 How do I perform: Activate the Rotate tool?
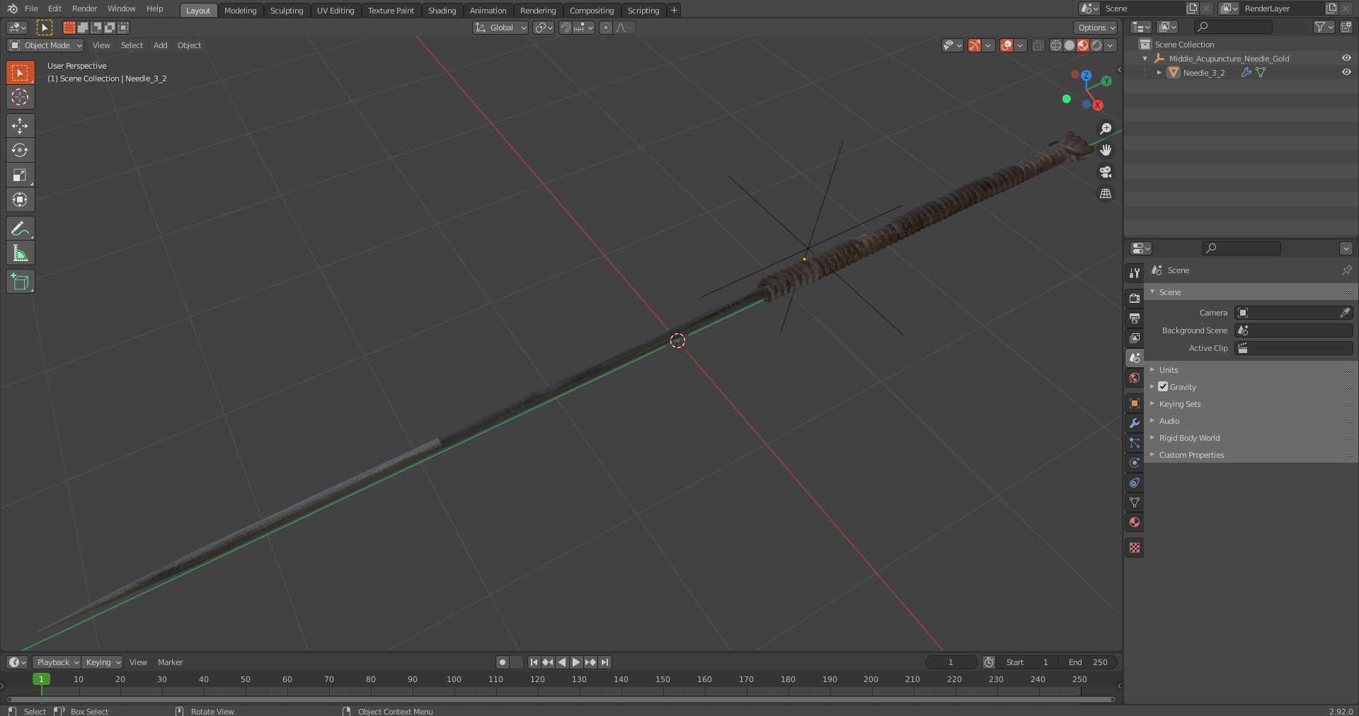pos(20,150)
